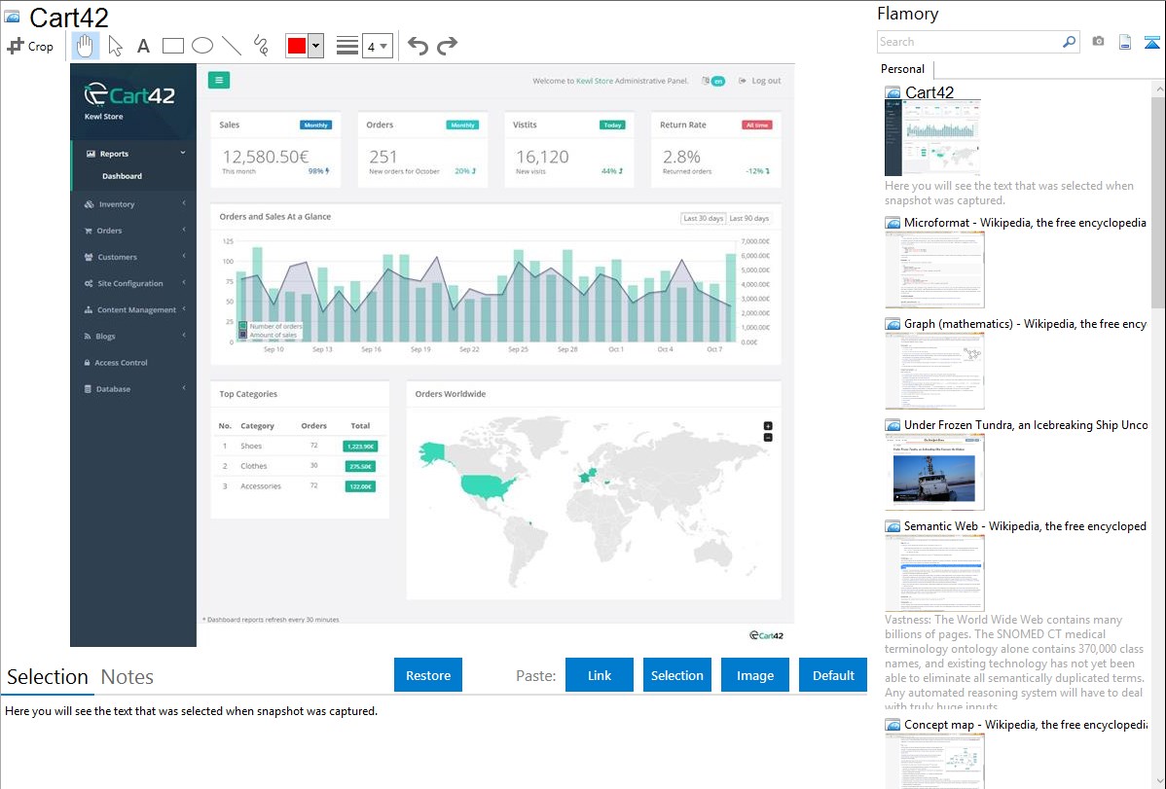
Task: Click the Cart42 logo in sidebar
Action: click(130, 95)
